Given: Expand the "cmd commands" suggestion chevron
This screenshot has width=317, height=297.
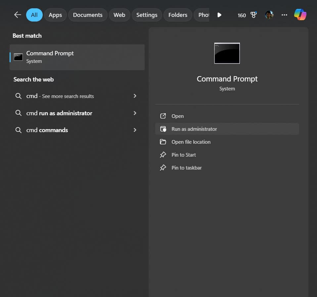Looking at the screenshot, I should [x=135, y=130].
